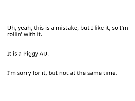135x101 pixels.
Task: Click the word "but" in first line
Action: 85,28
